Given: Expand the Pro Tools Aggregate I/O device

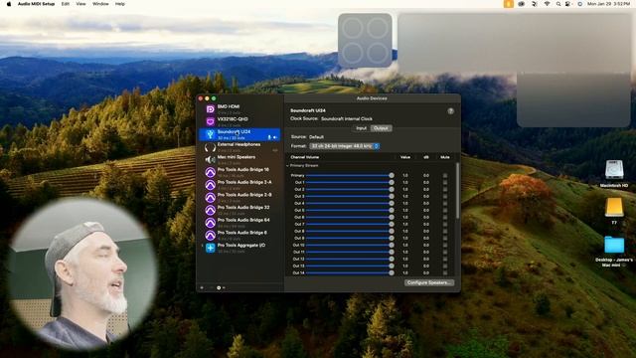Looking at the screenshot, I should tap(202, 246).
